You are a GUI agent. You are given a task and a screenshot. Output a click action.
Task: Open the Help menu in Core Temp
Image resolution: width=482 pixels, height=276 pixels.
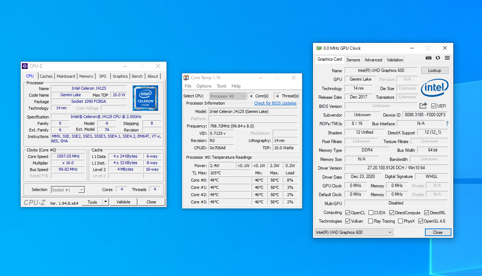(x=236, y=86)
